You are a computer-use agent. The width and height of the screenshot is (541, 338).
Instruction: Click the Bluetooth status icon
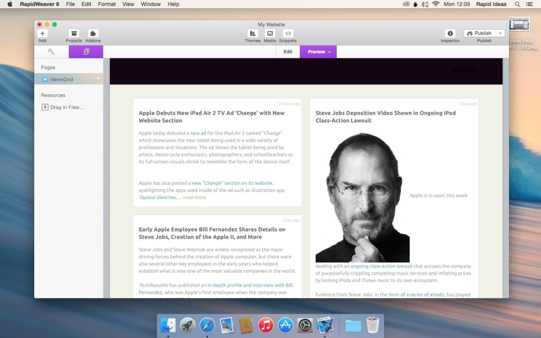[x=425, y=4]
